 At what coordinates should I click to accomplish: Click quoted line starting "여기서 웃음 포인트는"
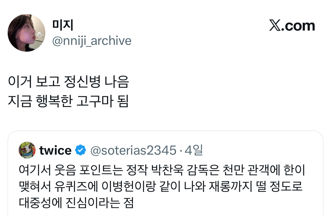point(163,170)
